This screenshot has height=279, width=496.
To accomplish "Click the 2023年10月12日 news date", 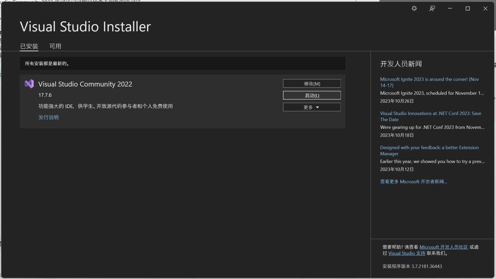I will [x=397, y=169].
